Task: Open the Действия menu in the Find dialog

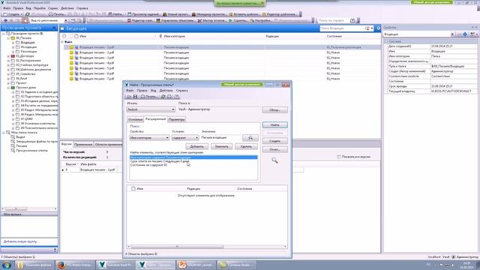Action: tap(166, 91)
